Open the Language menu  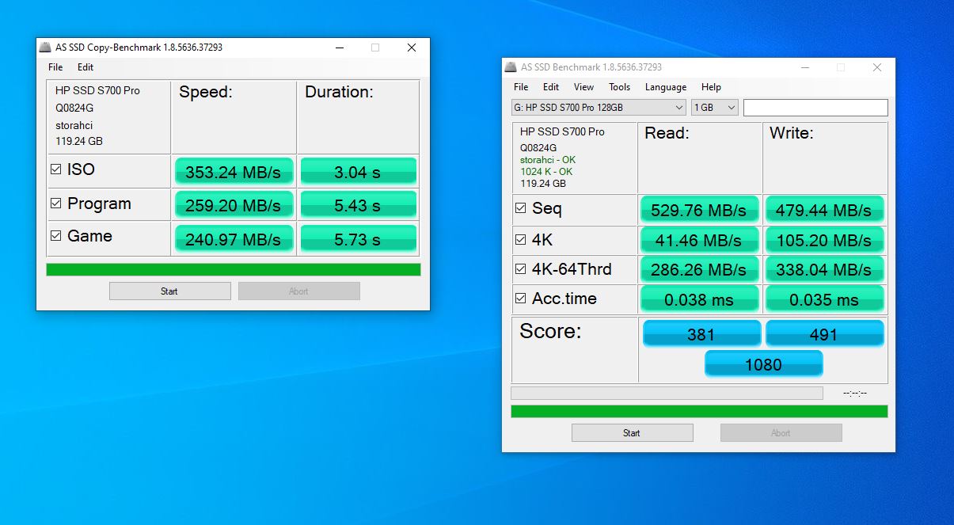tap(665, 87)
